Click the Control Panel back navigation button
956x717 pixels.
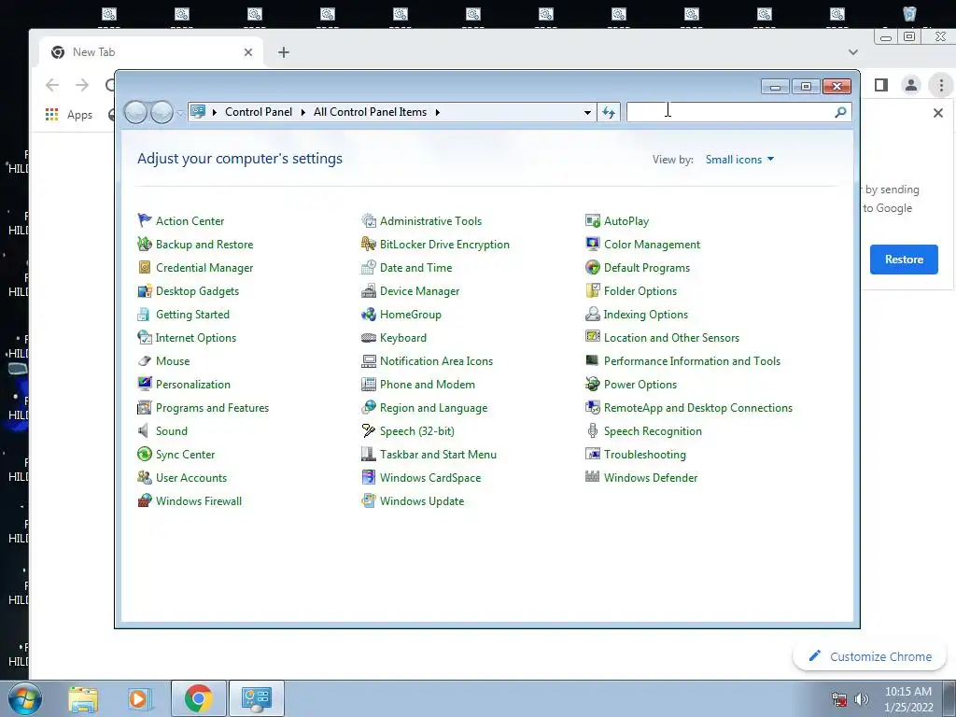135,112
